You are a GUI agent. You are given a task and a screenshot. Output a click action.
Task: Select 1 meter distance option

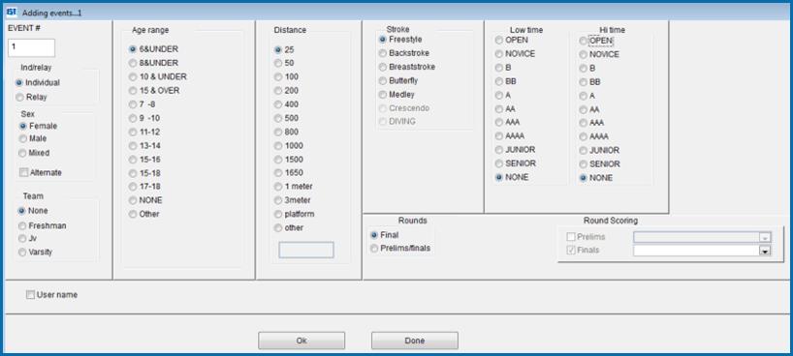click(294, 187)
